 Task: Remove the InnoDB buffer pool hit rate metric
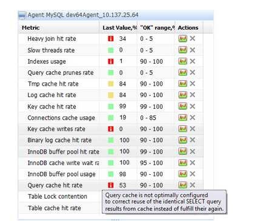pyautogui.click(x=193, y=151)
